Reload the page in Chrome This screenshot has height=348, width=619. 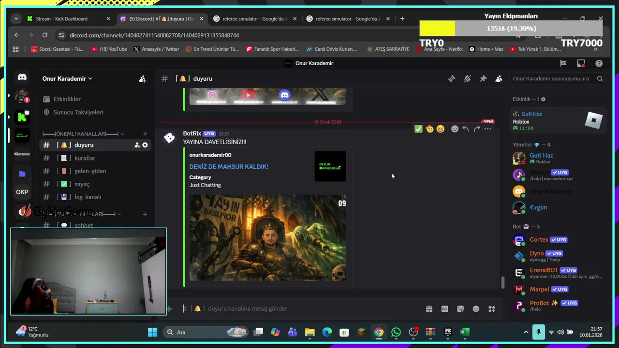pos(45,35)
